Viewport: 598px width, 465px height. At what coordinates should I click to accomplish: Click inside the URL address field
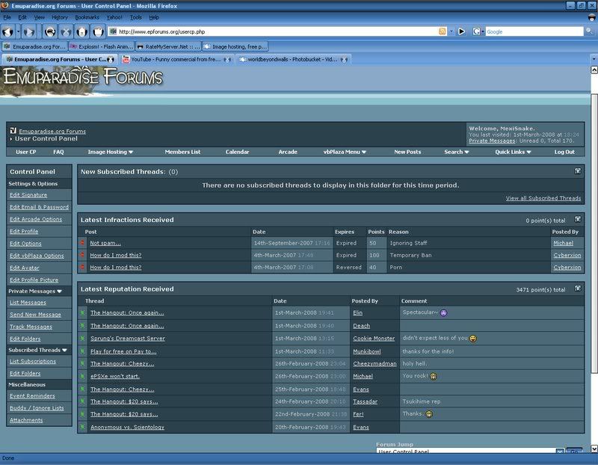(x=277, y=31)
